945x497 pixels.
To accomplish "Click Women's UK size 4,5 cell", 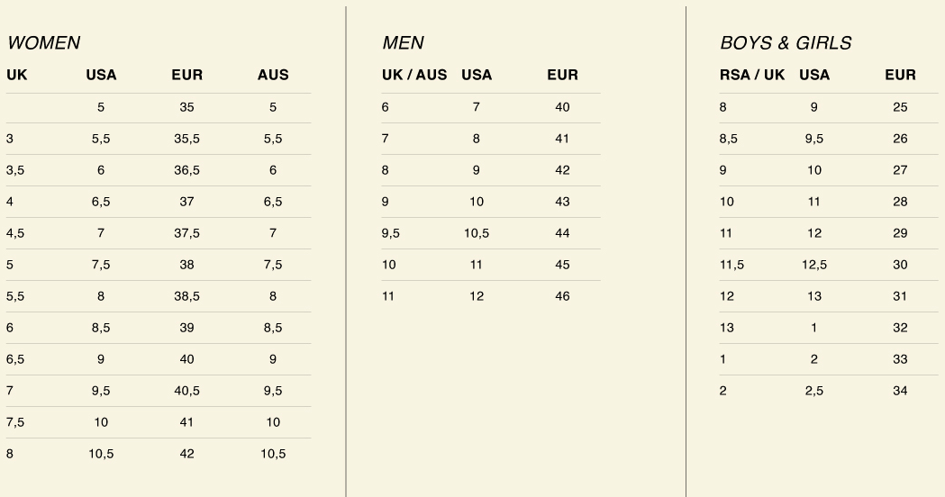I will (x=15, y=233).
